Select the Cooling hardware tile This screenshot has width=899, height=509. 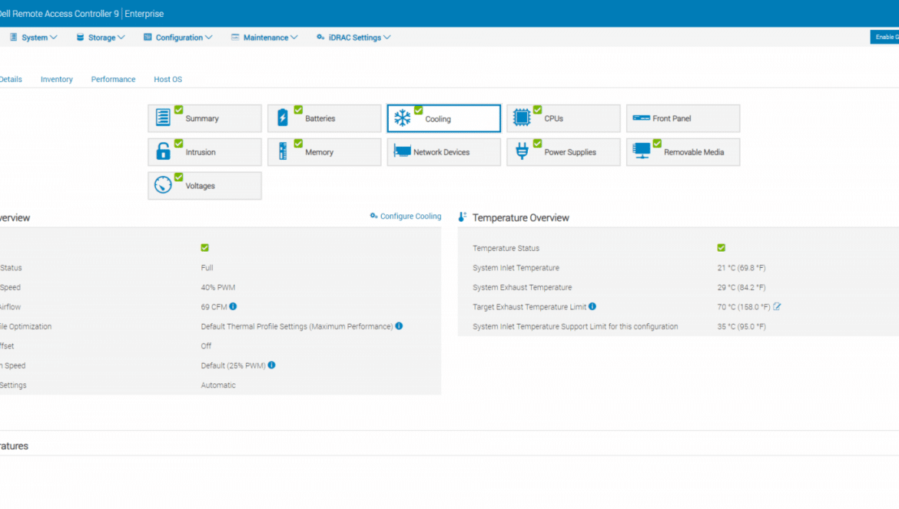[444, 118]
